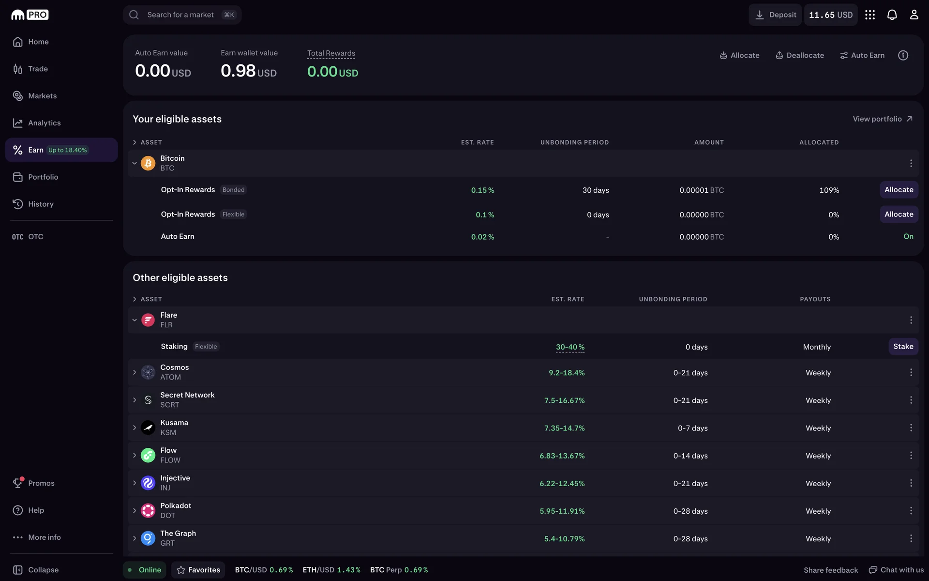
Task: Open Flare row three-dot options menu
Action: pos(911,320)
